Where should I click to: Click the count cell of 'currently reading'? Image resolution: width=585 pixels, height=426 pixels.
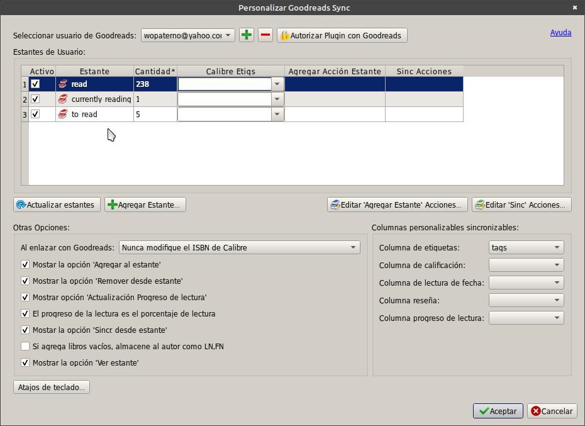[155, 99]
